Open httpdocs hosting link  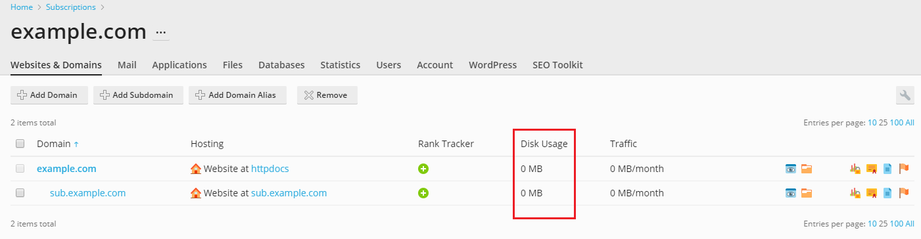point(270,169)
